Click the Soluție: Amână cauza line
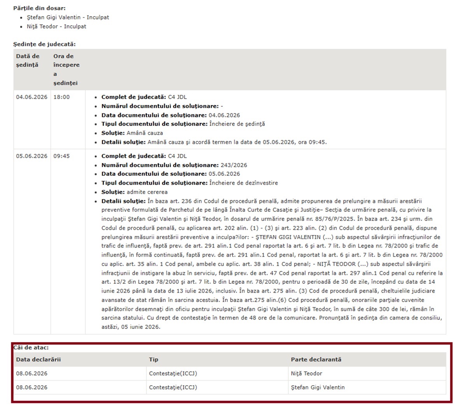 click(x=132, y=133)
